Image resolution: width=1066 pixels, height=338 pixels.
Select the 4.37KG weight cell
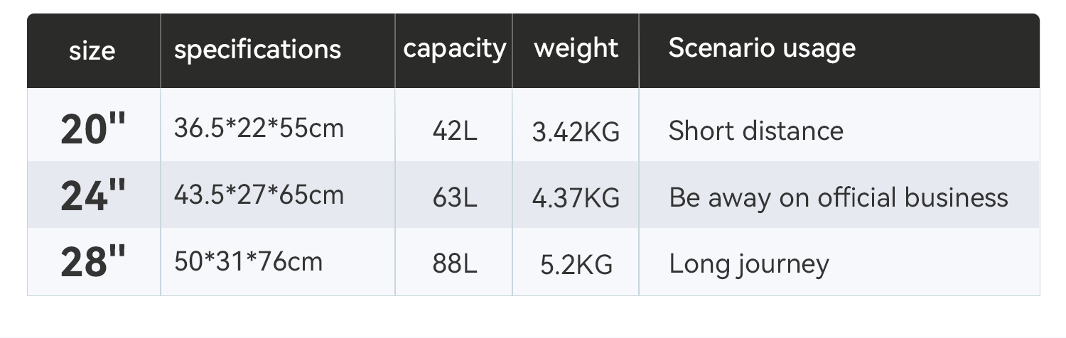click(576, 197)
